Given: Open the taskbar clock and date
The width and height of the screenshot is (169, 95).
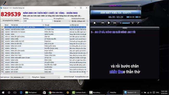Looking at the screenshot, I should coord(164,92).
